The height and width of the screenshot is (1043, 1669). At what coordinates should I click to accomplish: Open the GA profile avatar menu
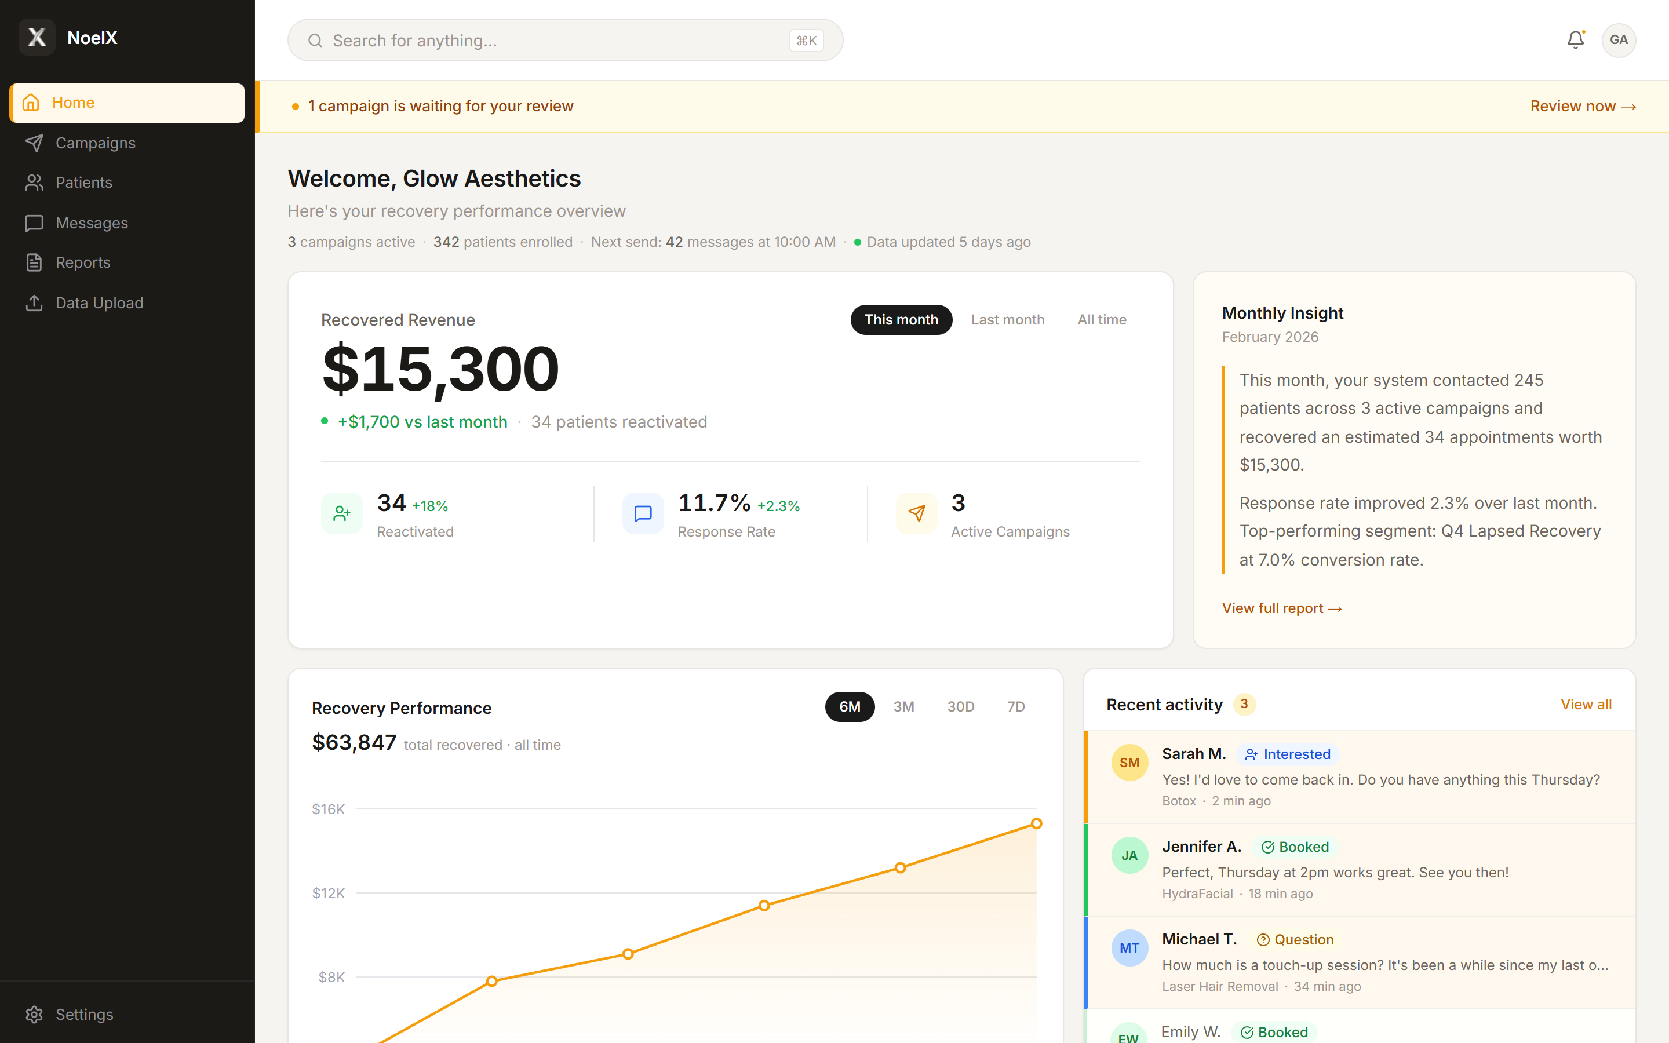click(x=1619, y=39)
